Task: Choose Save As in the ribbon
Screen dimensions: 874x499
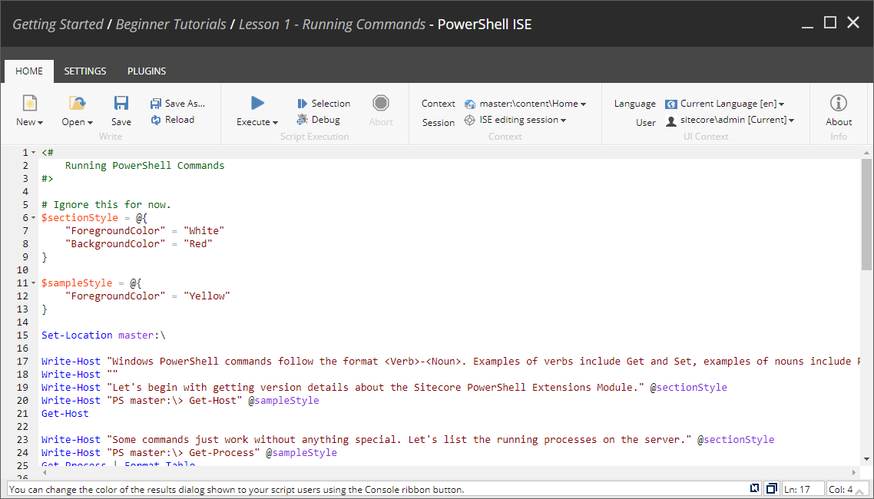Action: [178, 104]
